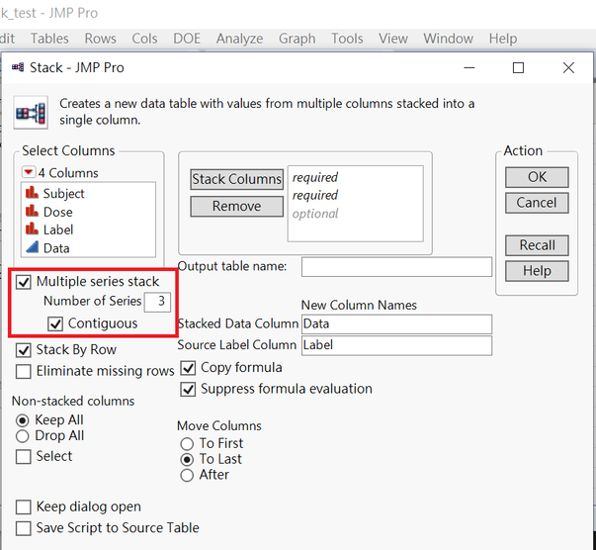
Task: Click the Stacked Data Column name field
Action: point(396,324)
